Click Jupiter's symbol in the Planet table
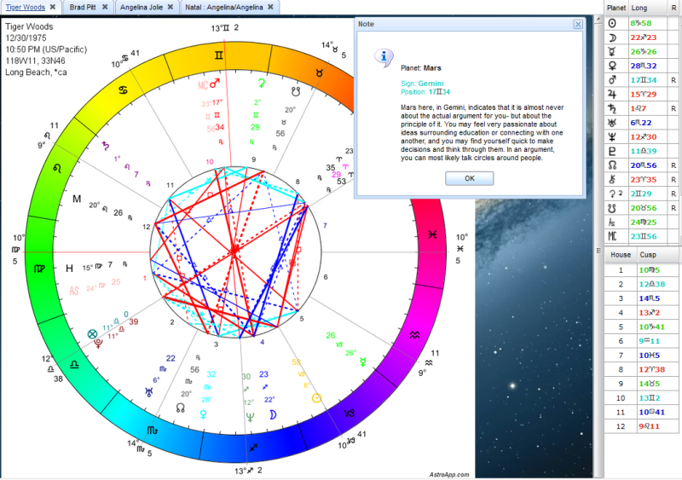682x480 pixels. click(x=612, y=94)
